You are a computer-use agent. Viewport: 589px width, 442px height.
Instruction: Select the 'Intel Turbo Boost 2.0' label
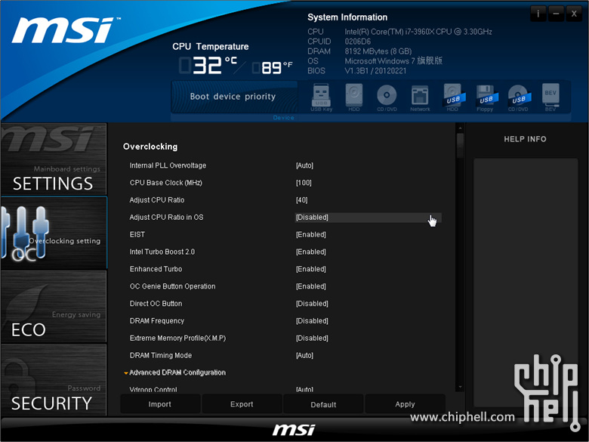[162, 252]
